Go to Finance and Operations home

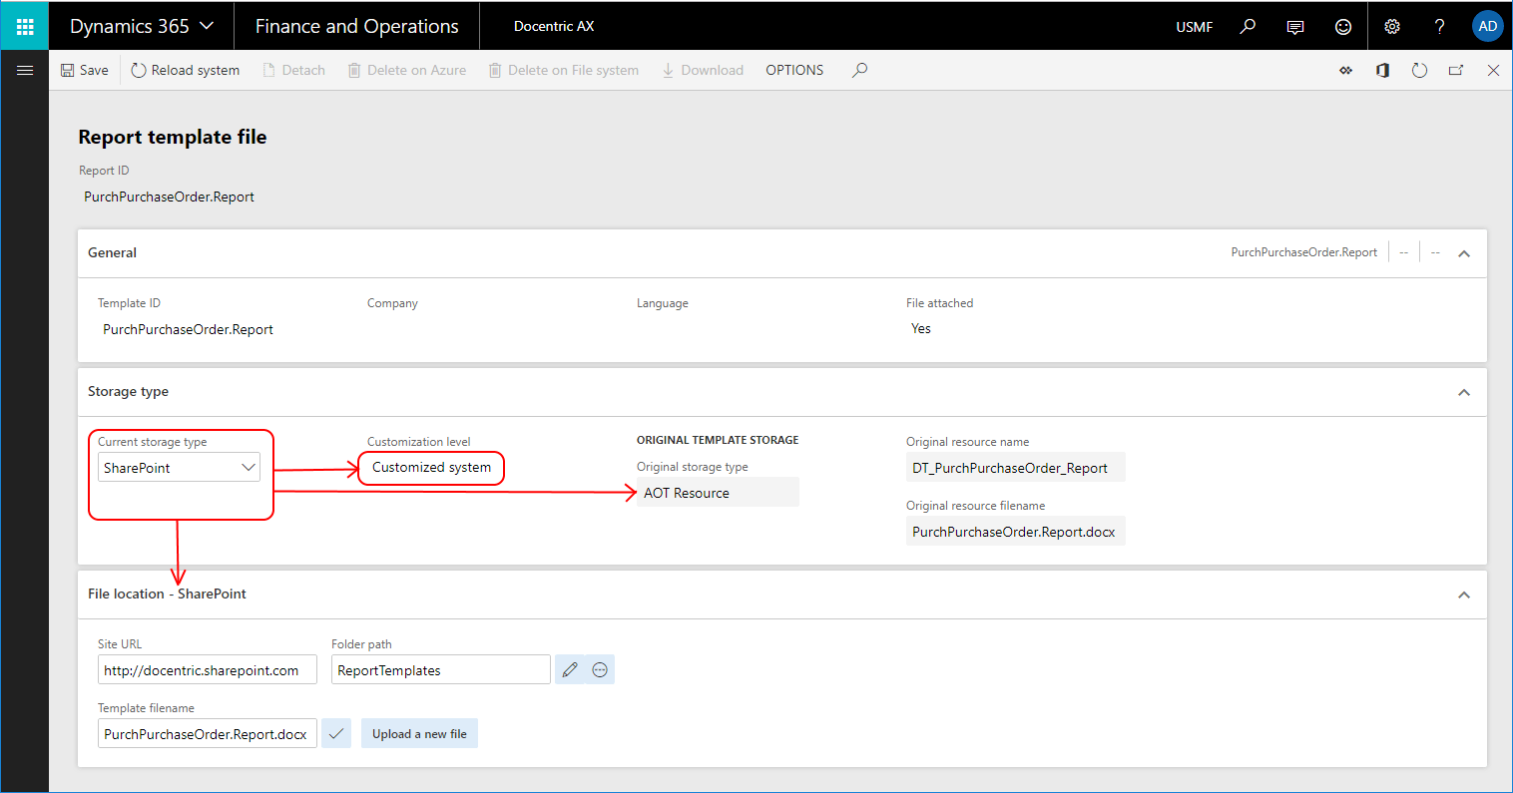point(356,26)
